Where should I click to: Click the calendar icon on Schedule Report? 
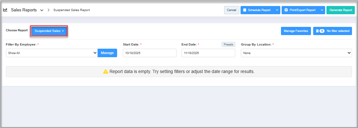click(244, 10)
